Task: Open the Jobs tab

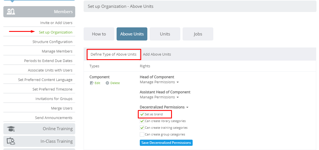Action: click(198, 34)
